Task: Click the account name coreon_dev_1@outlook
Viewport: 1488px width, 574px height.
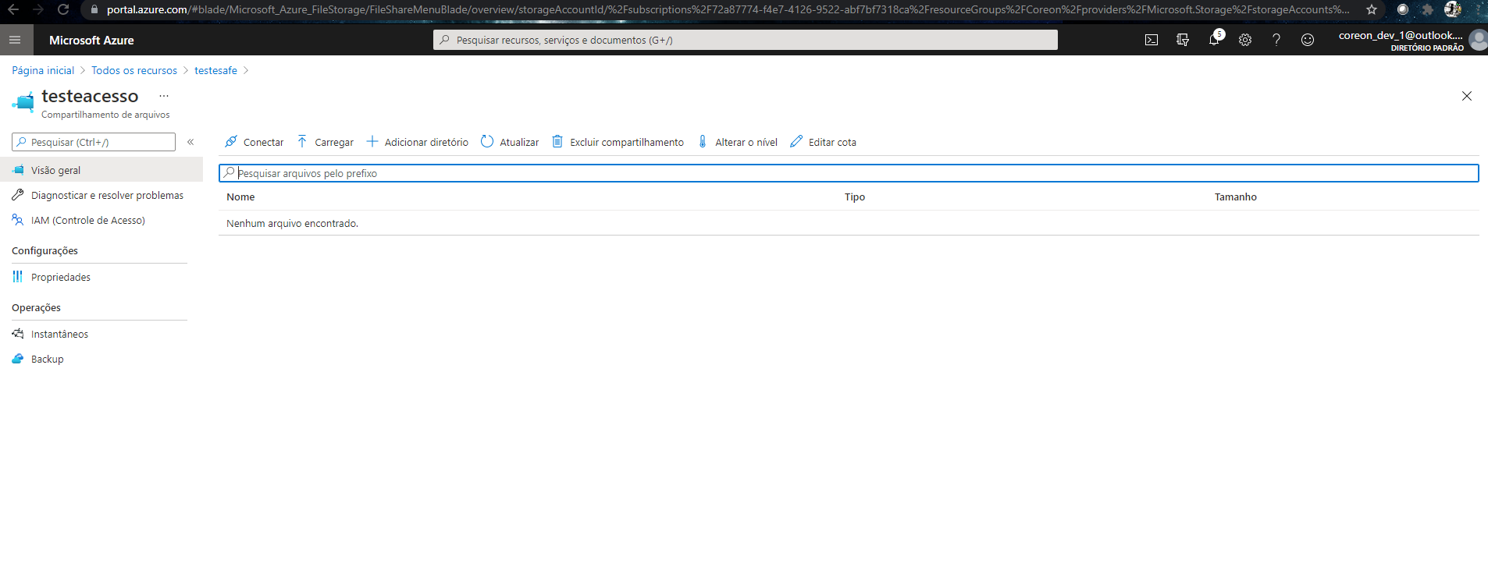Action: 1401,35
